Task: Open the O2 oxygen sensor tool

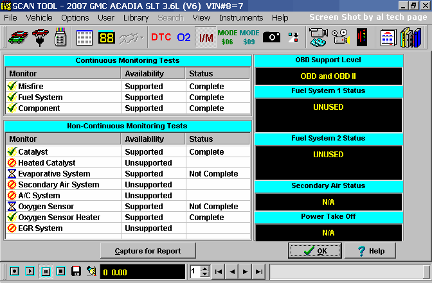Action: (x=184, y=37)
